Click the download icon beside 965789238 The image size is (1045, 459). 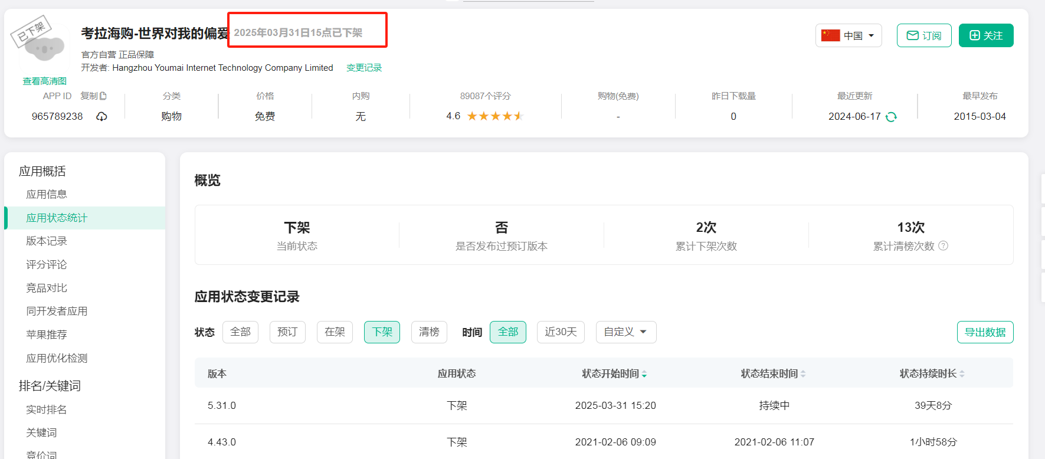tap(101, 116)
